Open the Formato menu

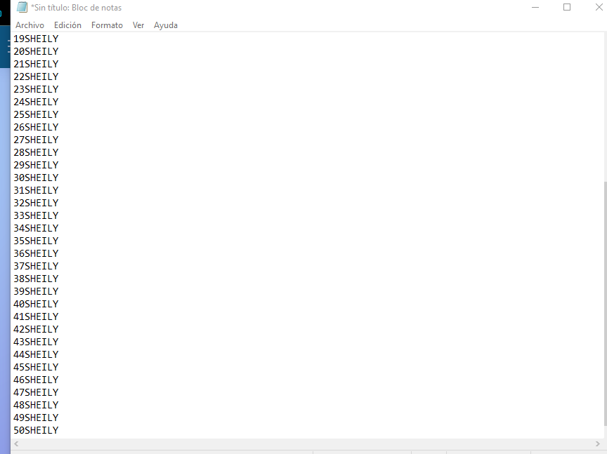(x=107, y=25)
